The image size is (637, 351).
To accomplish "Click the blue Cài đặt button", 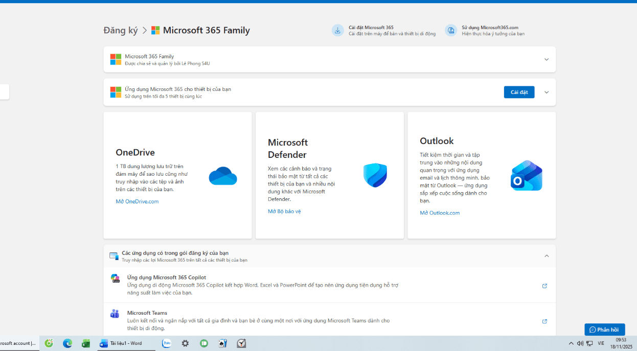I will coord(519,92).
